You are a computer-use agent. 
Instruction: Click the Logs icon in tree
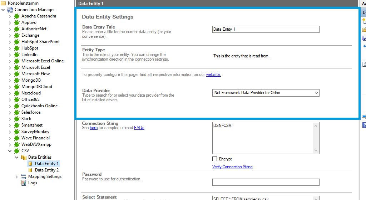[x=24, y=183]
